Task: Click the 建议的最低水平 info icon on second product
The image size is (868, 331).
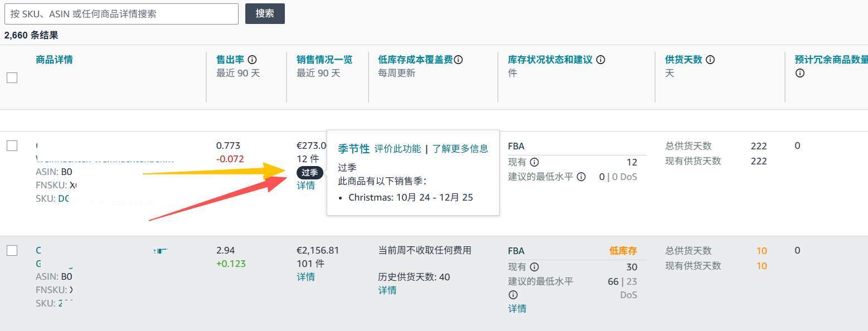Action: coord(513,294)
